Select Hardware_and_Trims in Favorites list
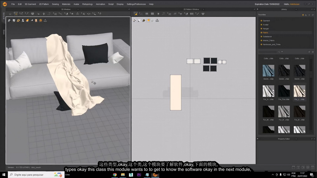The height and width of the screenshot is (178, 317). (272, 44)
